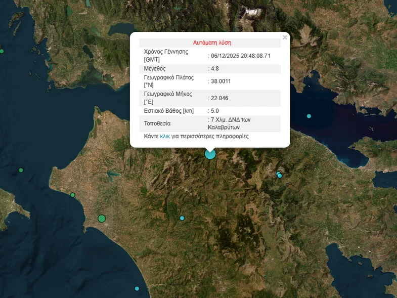Click the red 'Αυτόματη λύση' header
The width and height of the screenshot is (397, 298).
click(212, 43)
